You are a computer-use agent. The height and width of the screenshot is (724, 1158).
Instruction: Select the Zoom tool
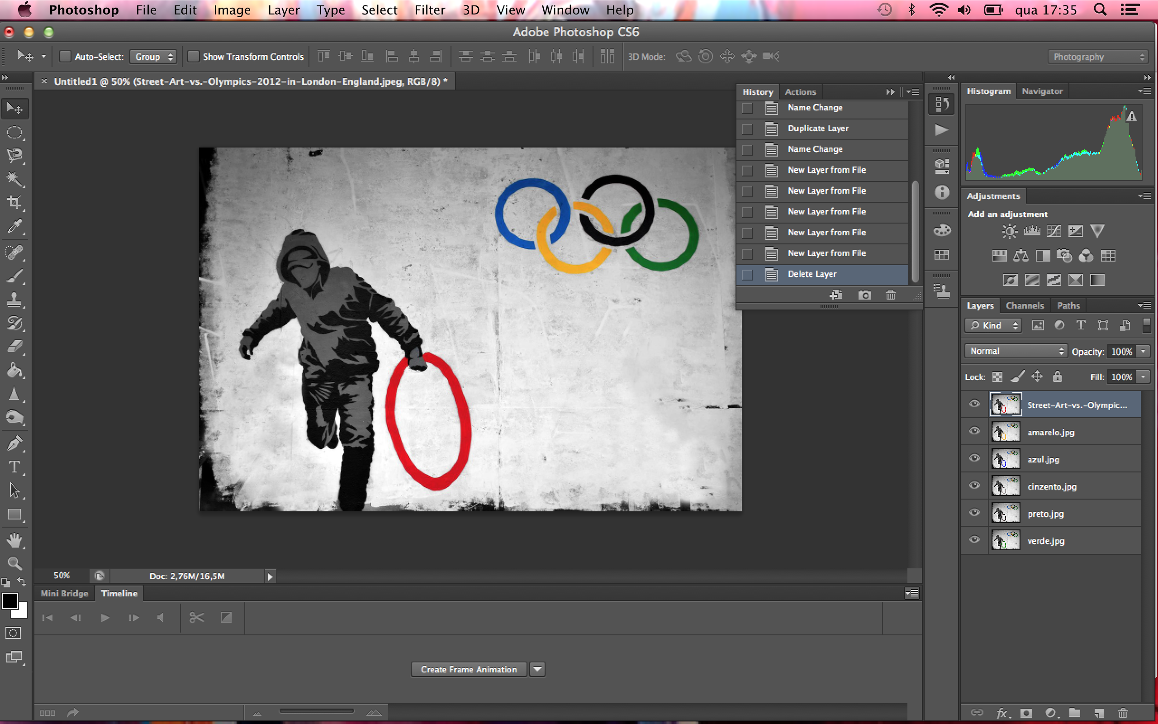[14, 563]
